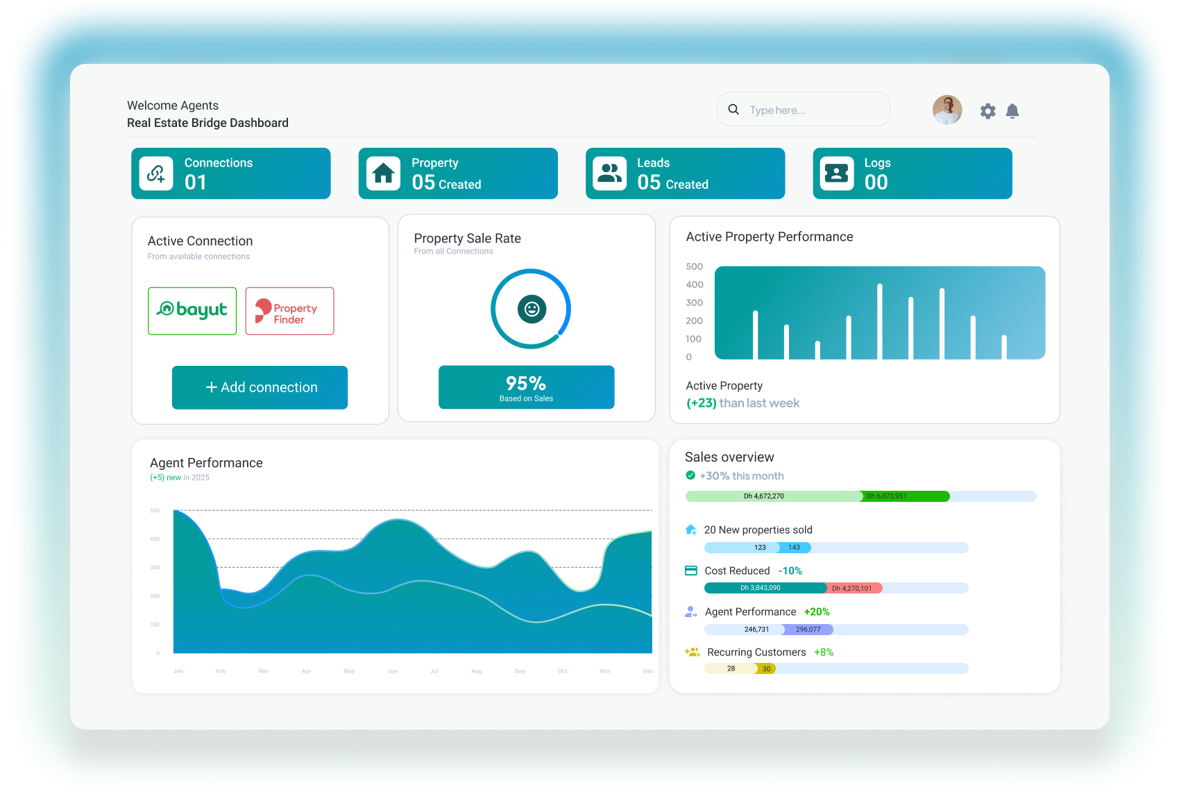Click the 95% Based on Sales button
Screen dimensions: 1179x808
tap(526, 387)
